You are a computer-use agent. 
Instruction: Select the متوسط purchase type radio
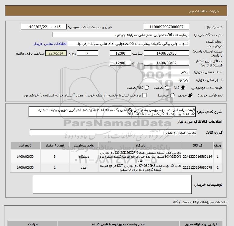click(172, 95)
